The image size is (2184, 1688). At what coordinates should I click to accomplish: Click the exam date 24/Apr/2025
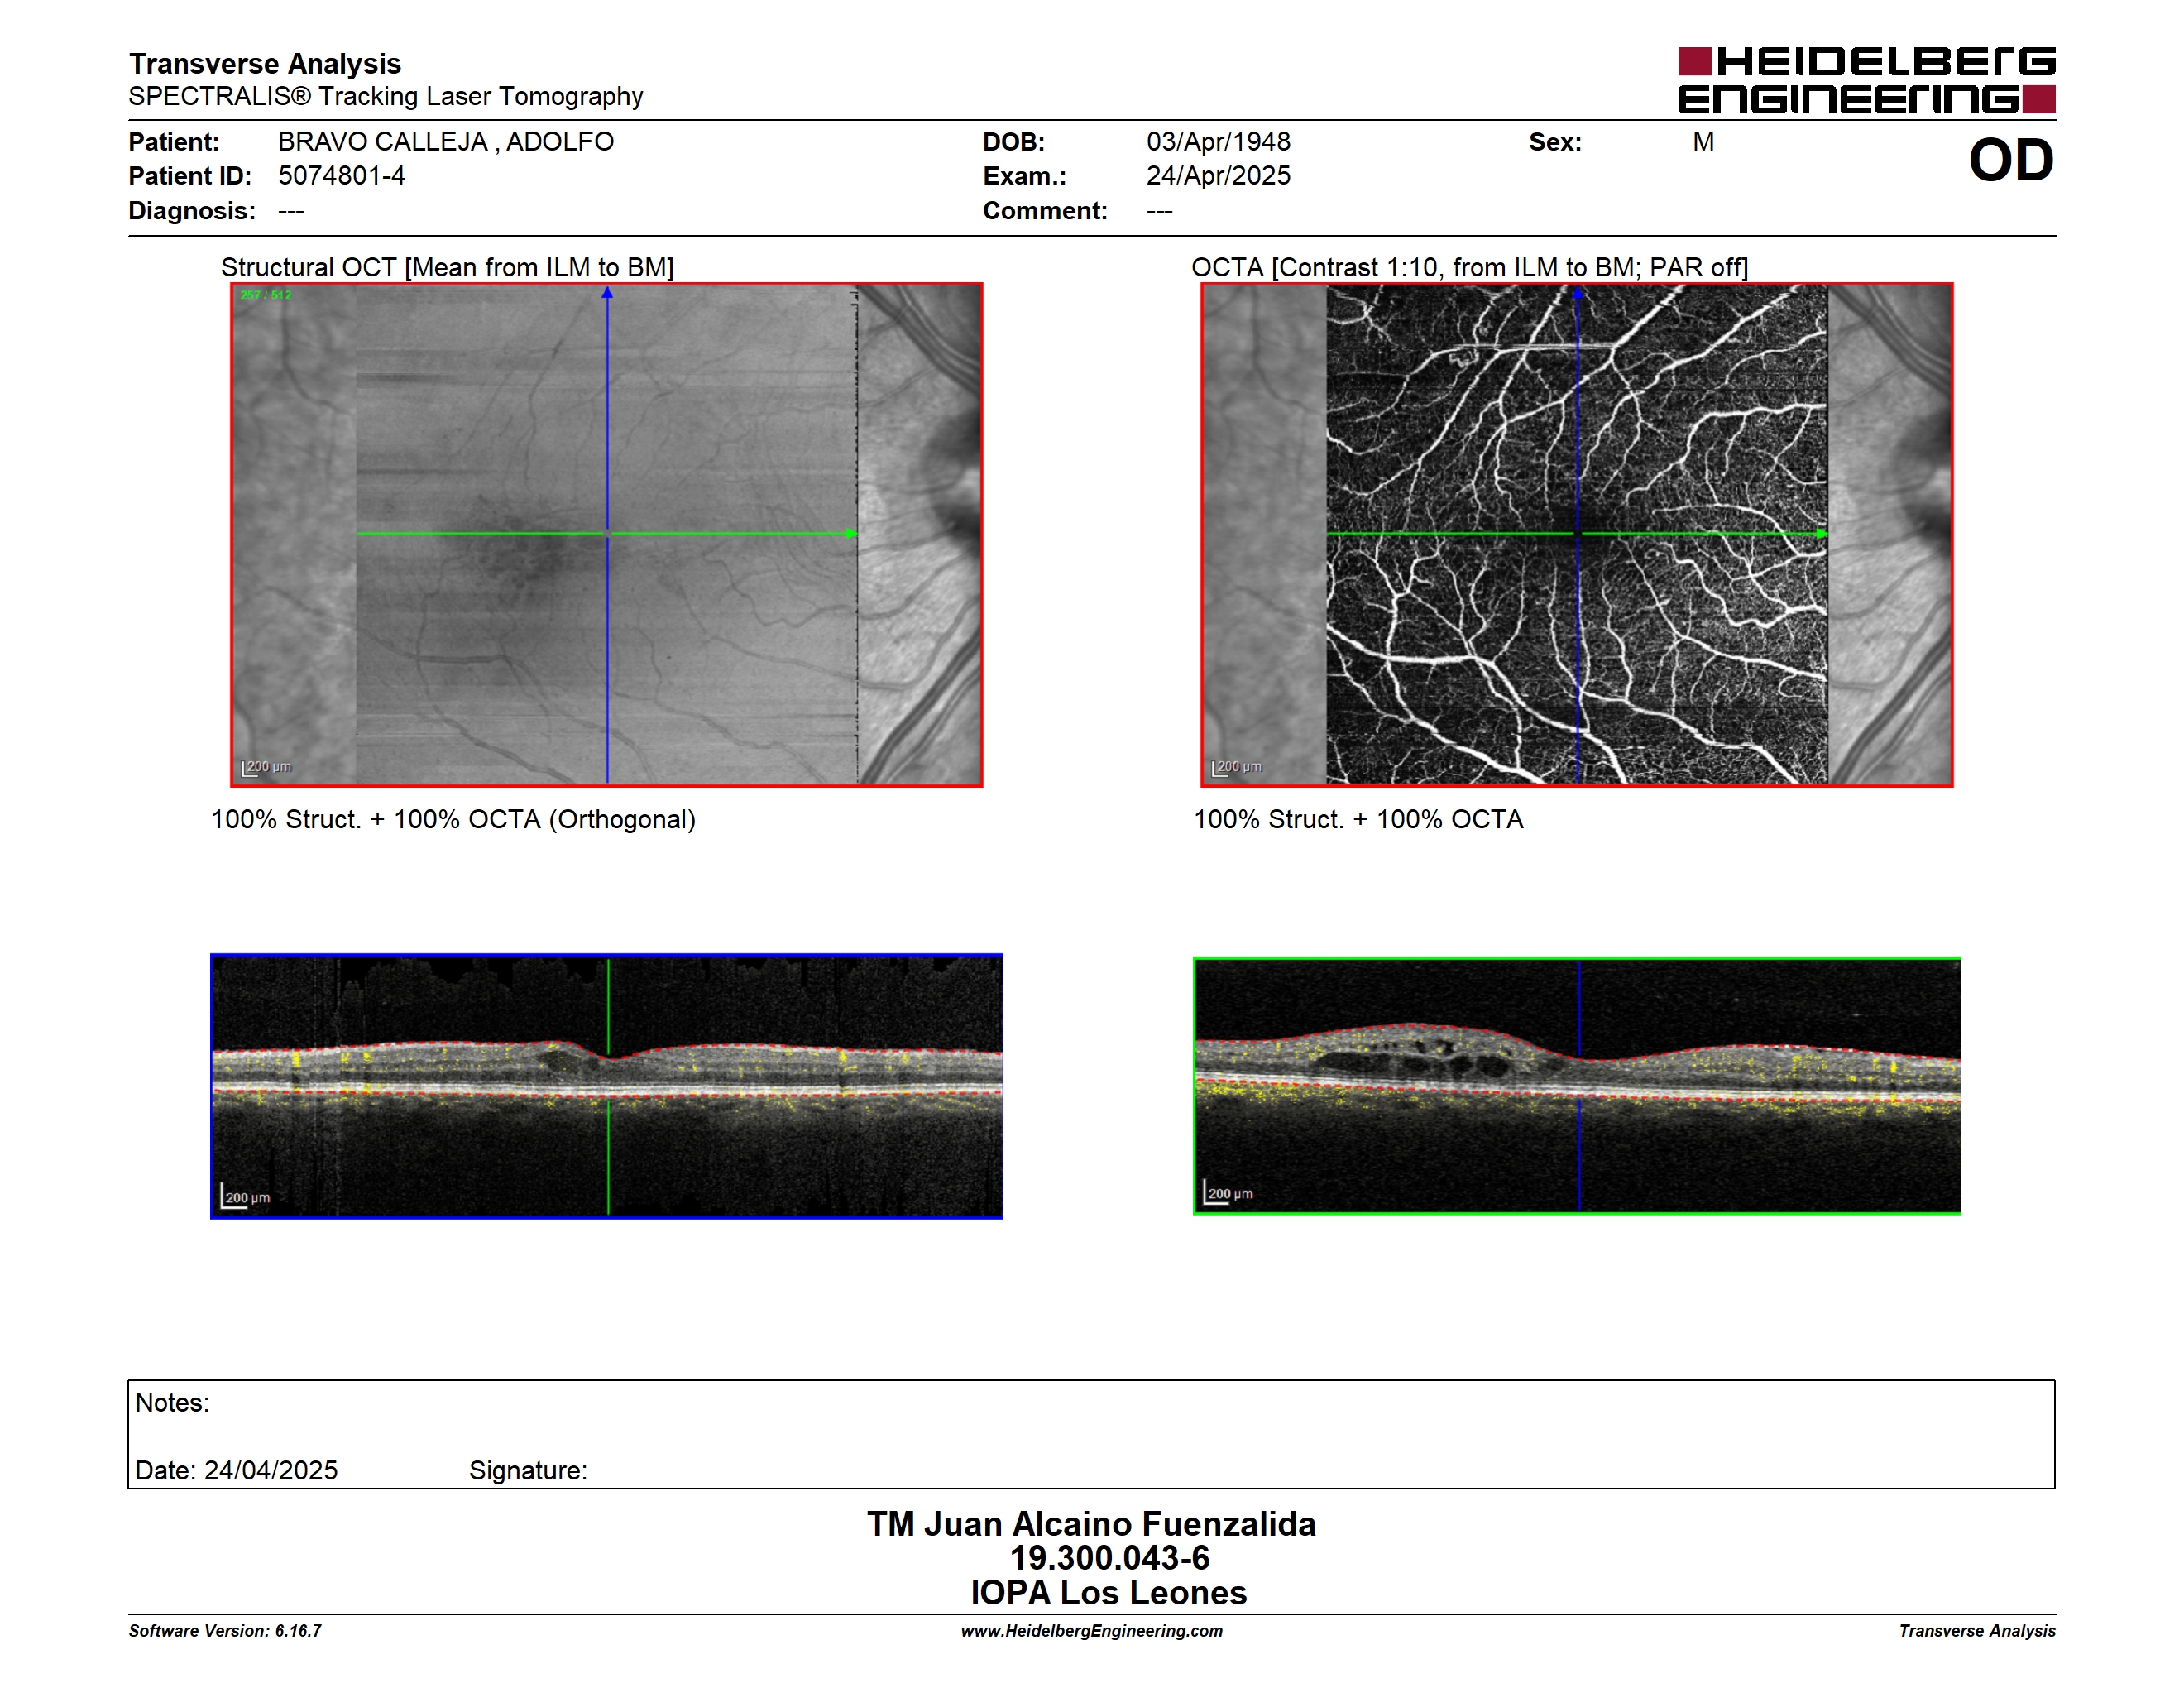1218,176
